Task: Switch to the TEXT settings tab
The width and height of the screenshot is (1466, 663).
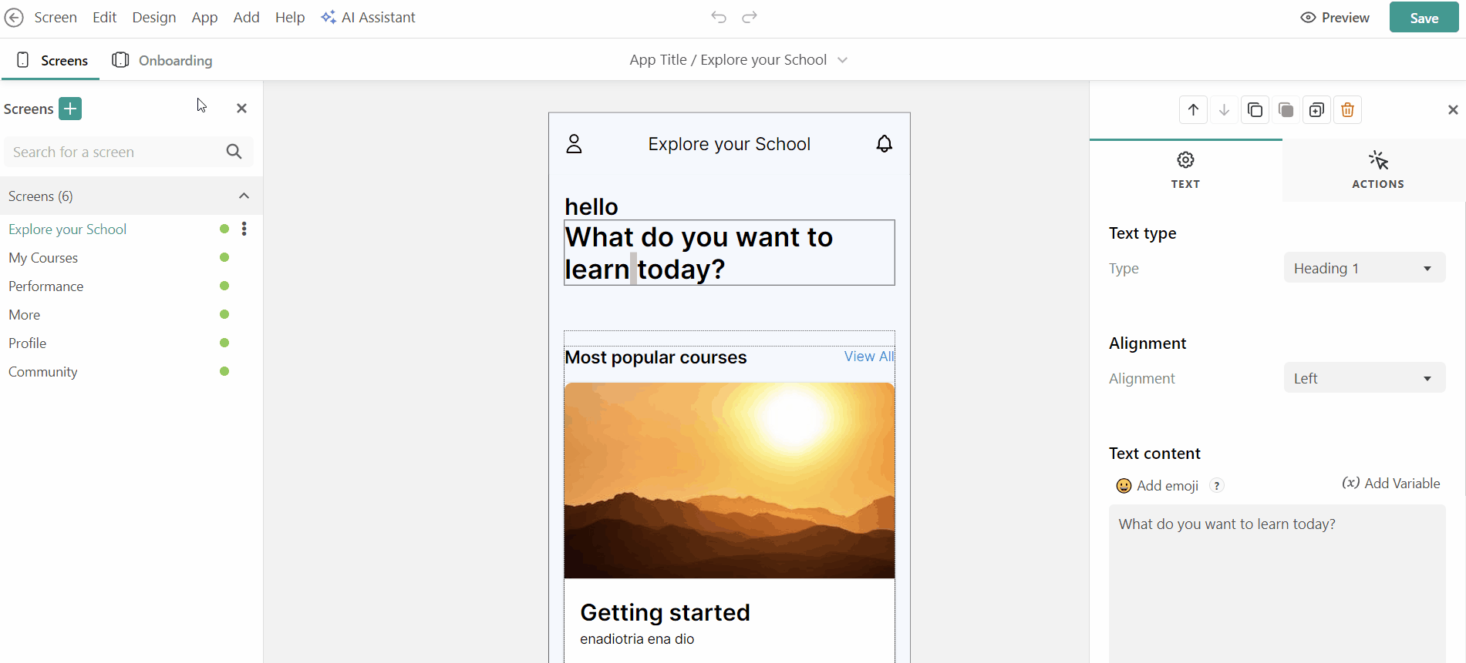Action: point(1185,170)
